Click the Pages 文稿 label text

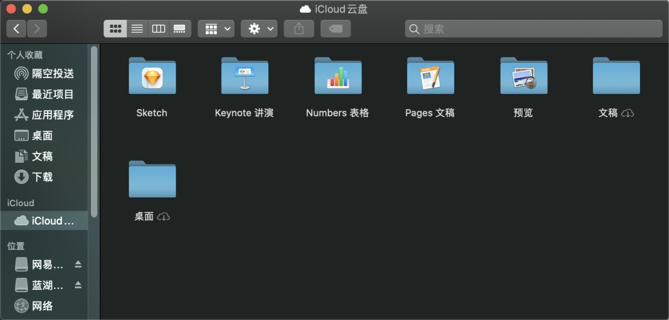pyautogui.click(x=430, y=113)
